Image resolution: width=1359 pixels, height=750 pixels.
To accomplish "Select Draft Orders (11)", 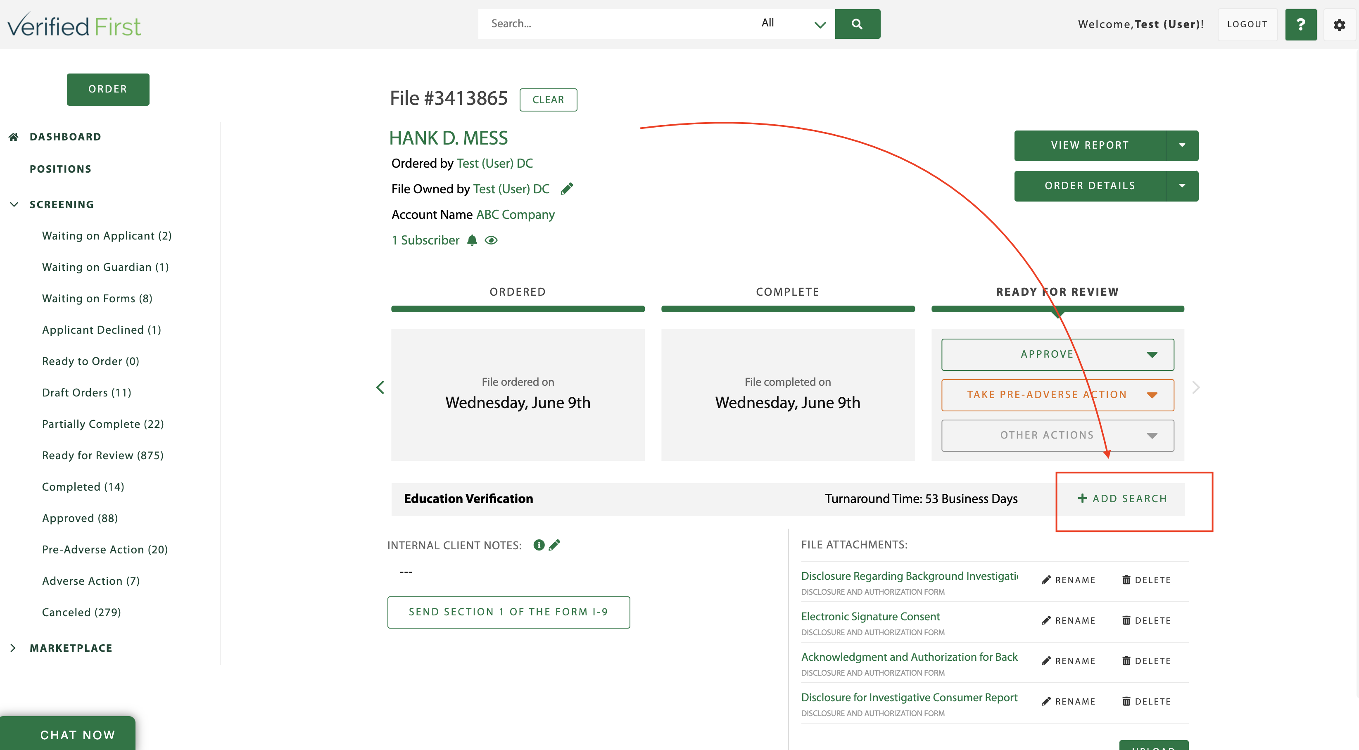I will tap(87, 393).
